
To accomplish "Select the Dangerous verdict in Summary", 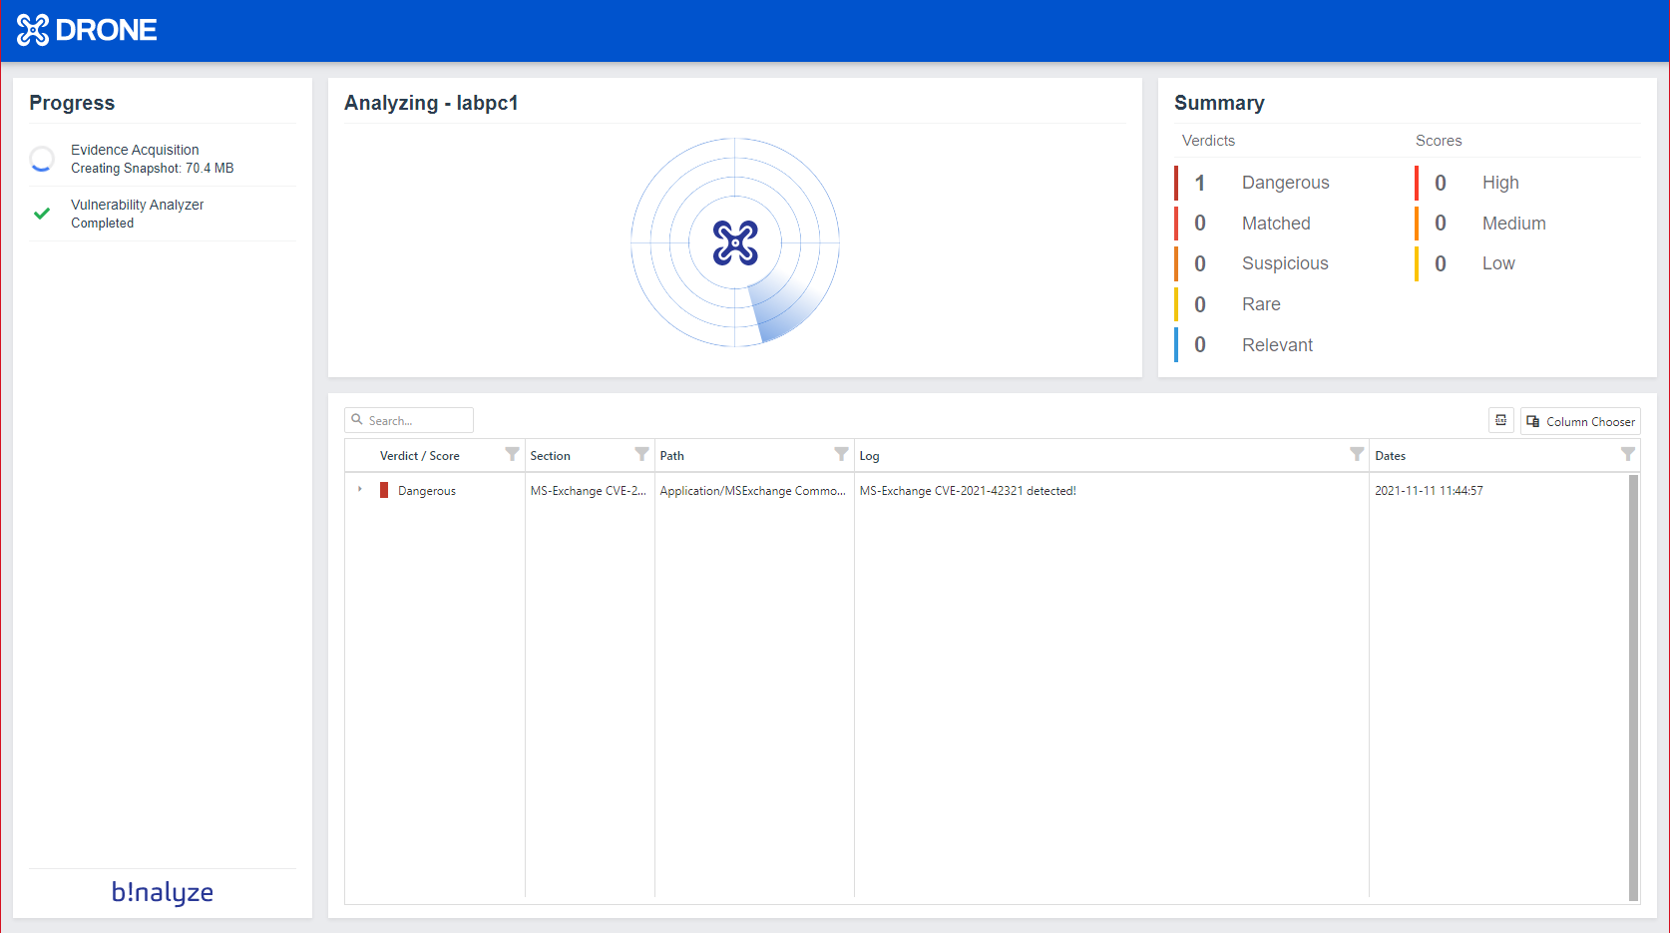I will (x=1285, y=183).
